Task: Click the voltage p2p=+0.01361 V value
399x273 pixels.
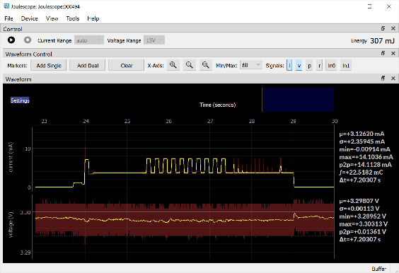Action: pos(362,232)
